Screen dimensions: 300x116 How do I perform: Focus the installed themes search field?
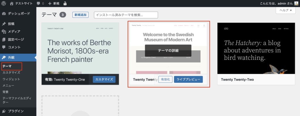[126, 15]
